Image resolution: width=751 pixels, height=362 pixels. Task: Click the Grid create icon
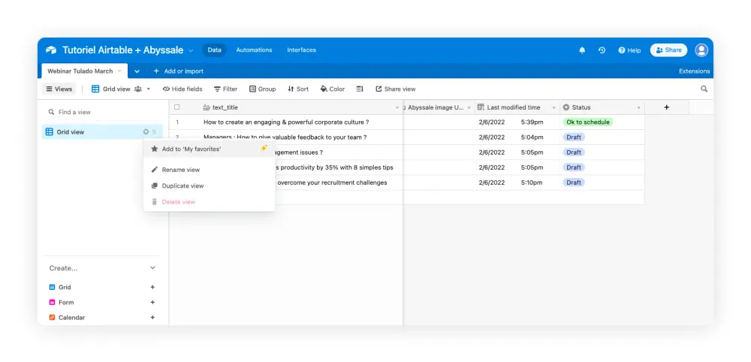click(x=53, y=288)
